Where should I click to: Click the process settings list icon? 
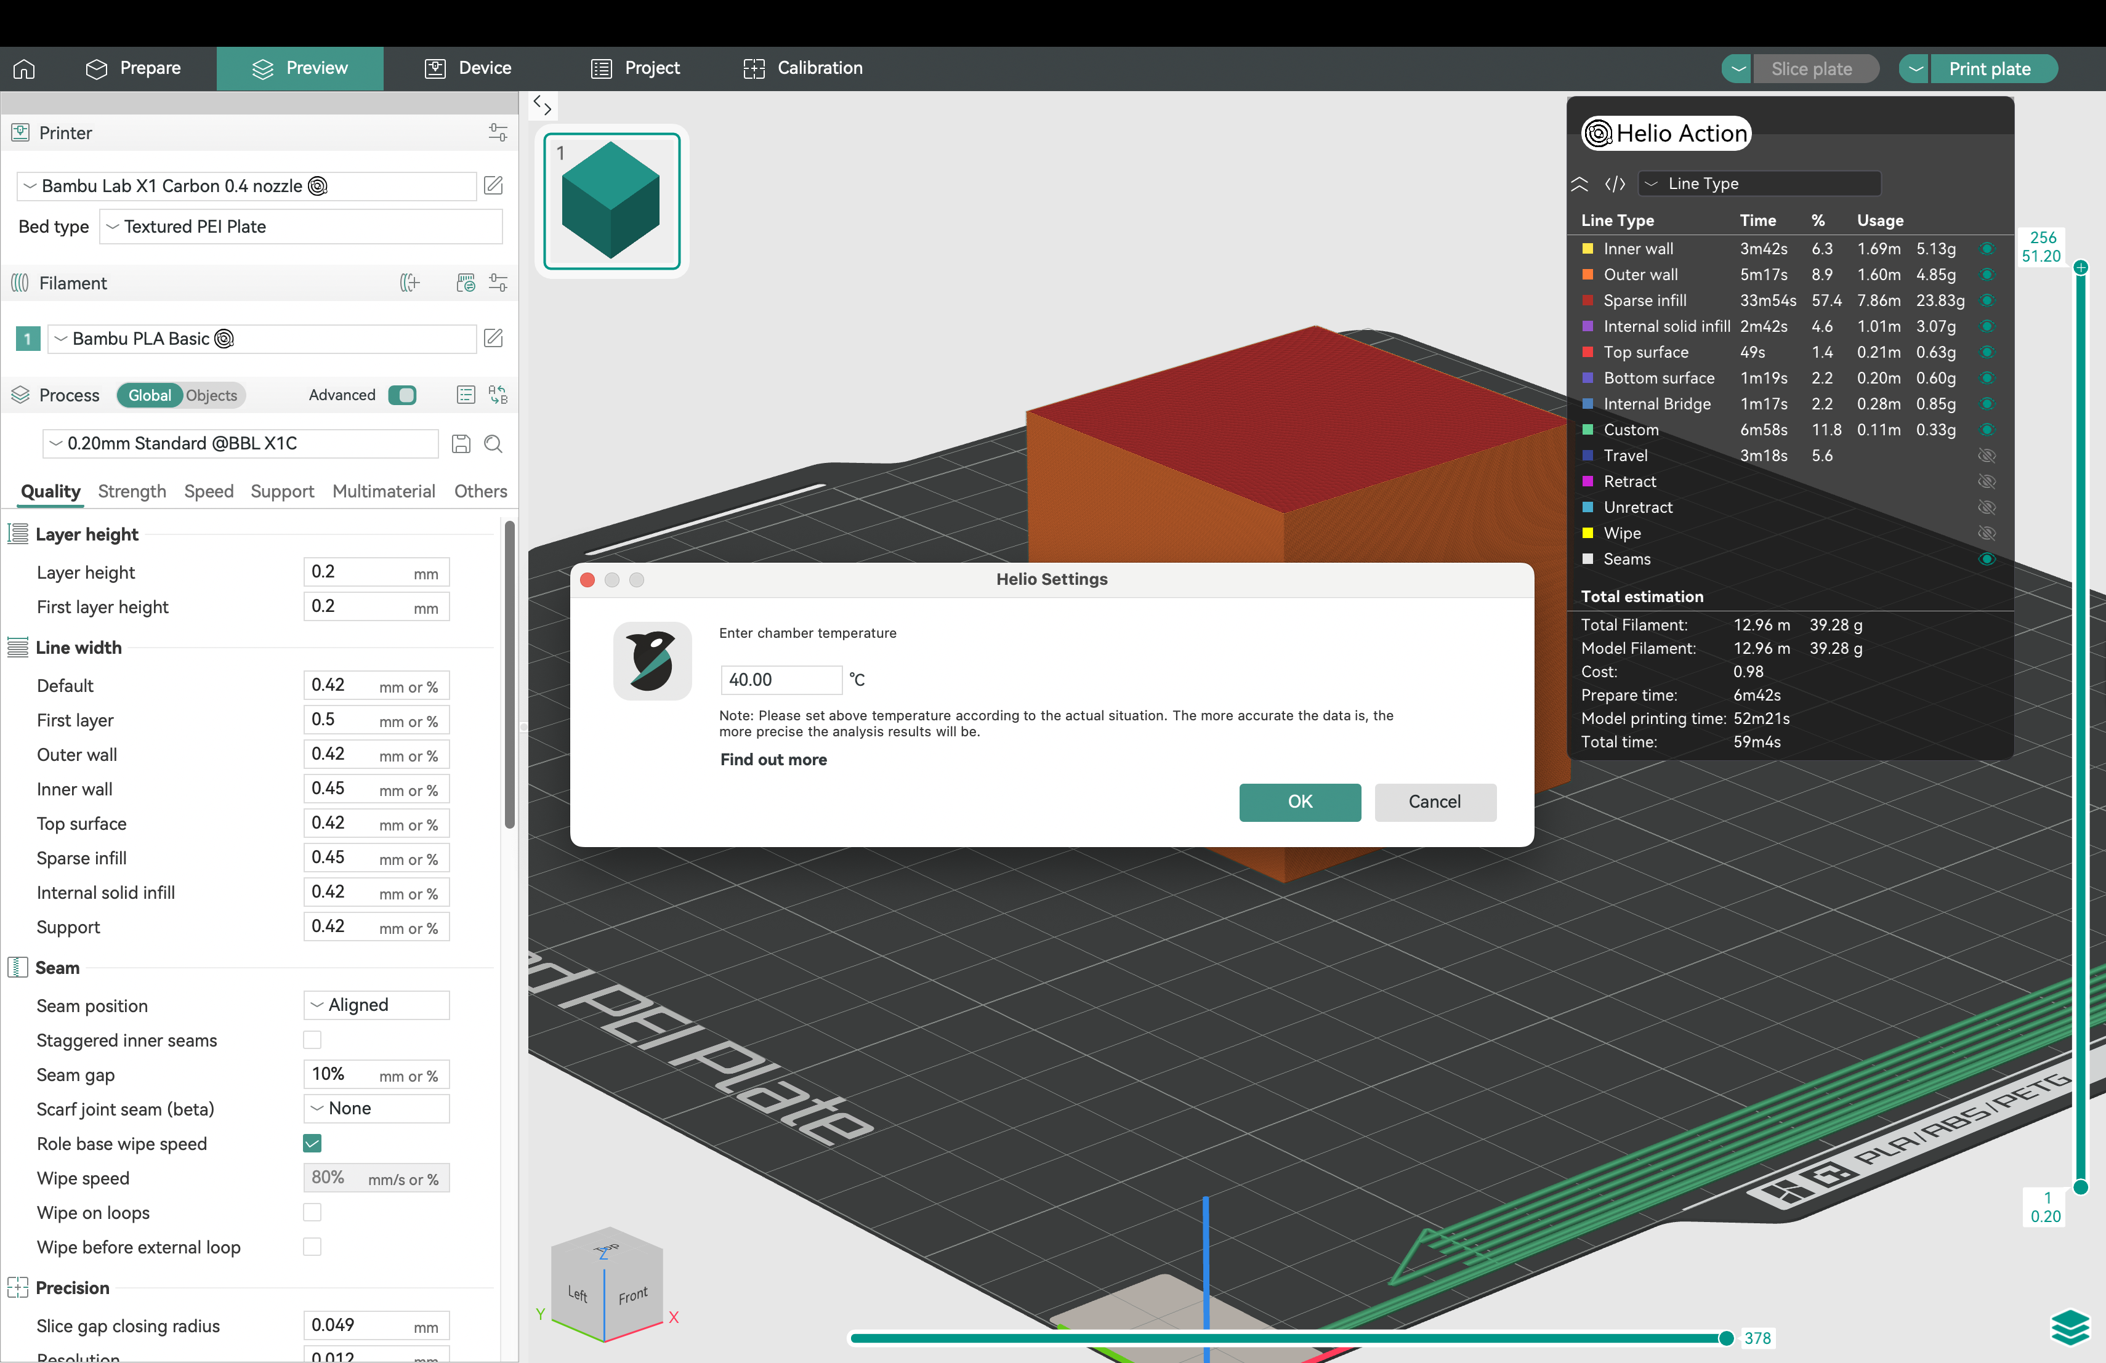click(466, 395)
